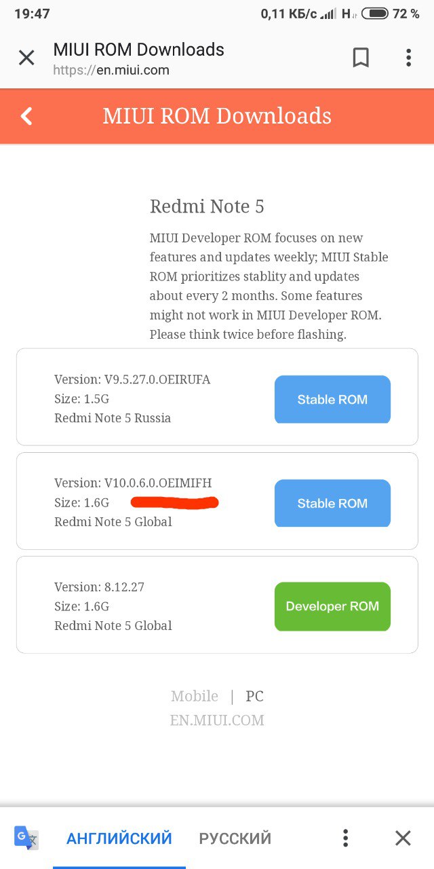Select text Version: V10.0.6.0.OEIMIFH
The image size is (434, 869).
(x=133, y=483)
